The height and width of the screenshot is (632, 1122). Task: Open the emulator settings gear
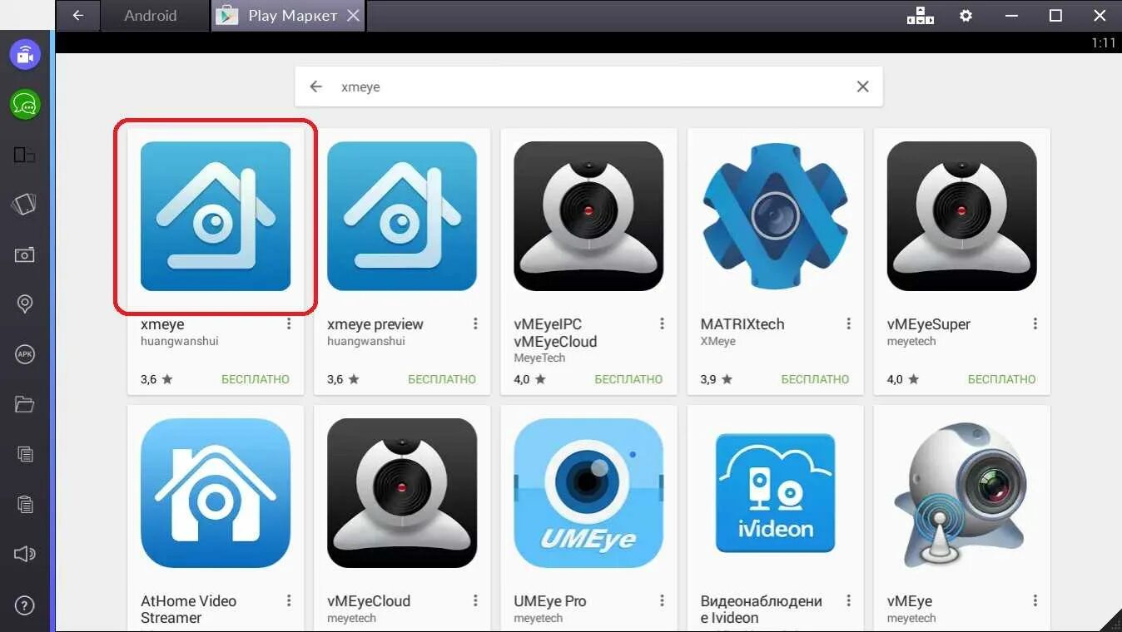pyautogui.click(x=966, y=16)
